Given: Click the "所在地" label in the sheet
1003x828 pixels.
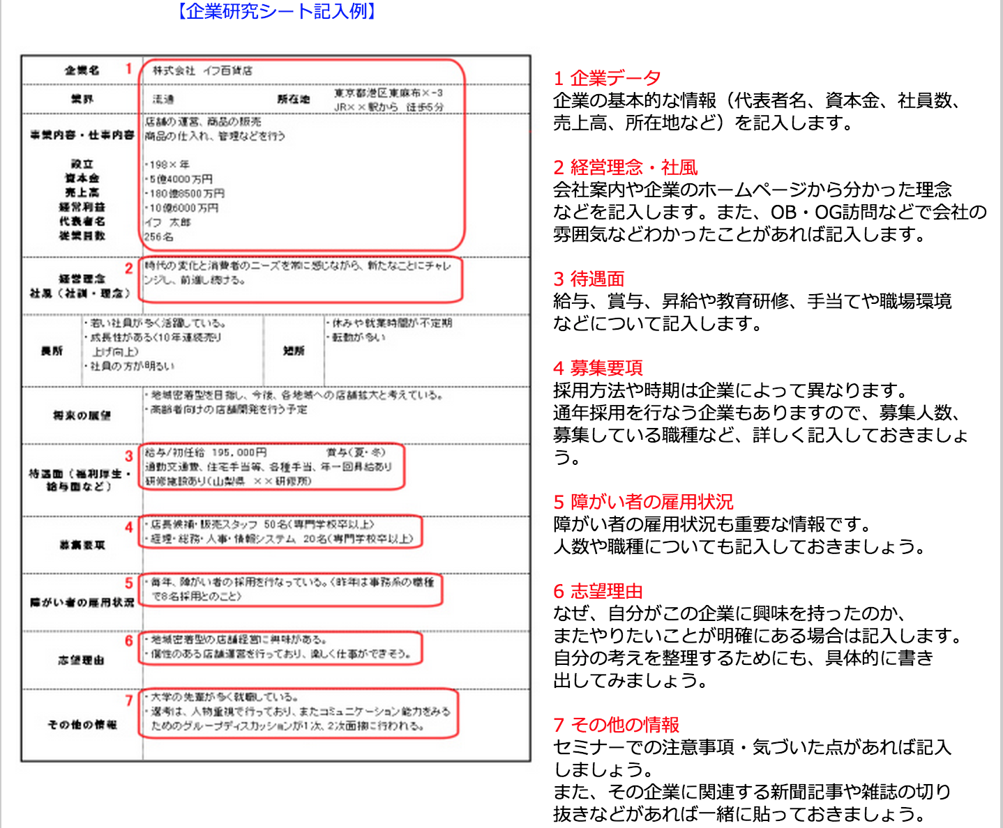Looking at the screenshot, I should [294, 99].
